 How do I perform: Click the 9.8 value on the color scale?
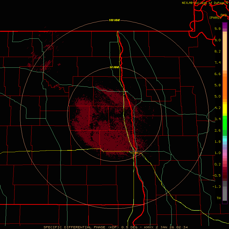[x=218, y=28]
